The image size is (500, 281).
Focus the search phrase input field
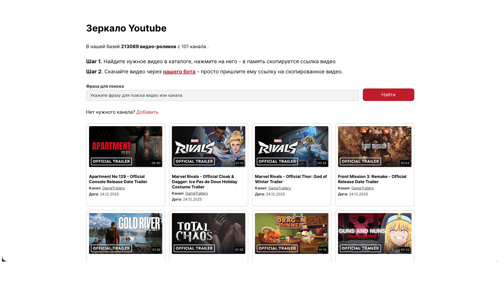(222, 95)
